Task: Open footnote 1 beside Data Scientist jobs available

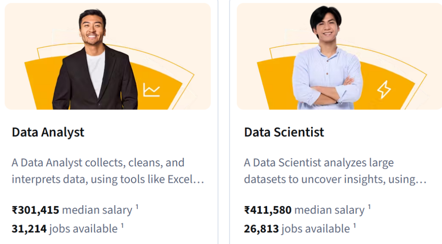Action: point(354,225)
